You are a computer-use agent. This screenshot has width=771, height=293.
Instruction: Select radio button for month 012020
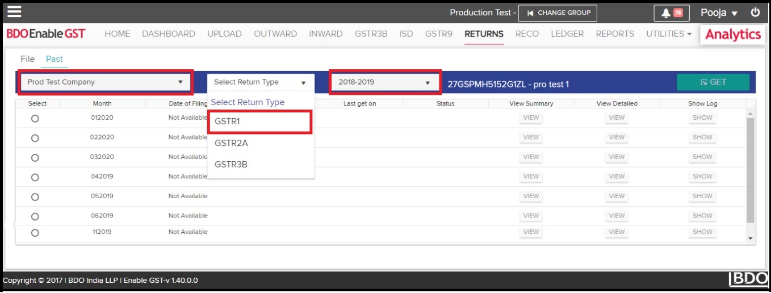click(35, 119)
